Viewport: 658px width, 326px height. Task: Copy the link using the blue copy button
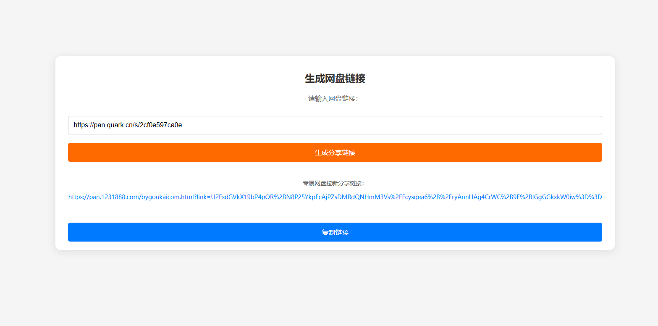pyautogui.click(x=335, y=232)
